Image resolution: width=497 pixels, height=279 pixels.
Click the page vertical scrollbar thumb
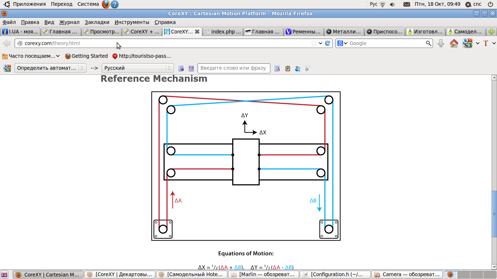point(494,214)
